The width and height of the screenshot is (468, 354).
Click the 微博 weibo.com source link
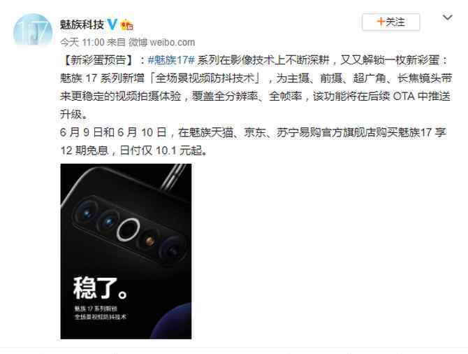coord(162,42)
